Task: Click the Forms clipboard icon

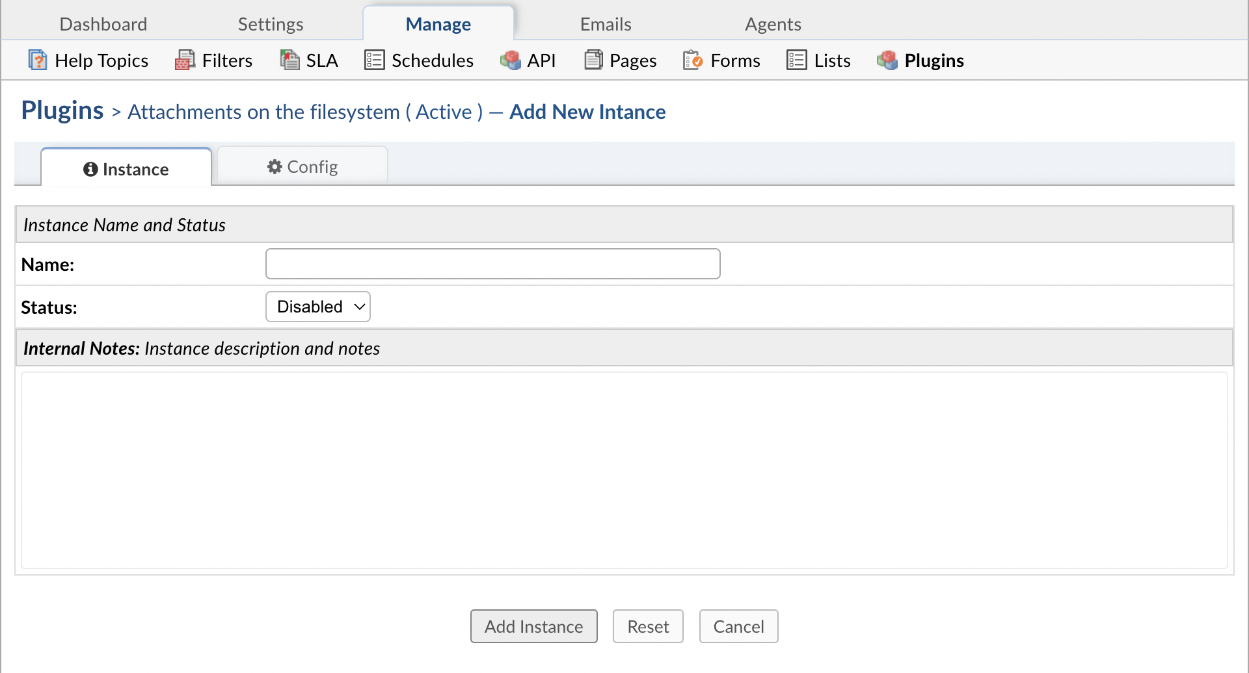Action: 693,60
